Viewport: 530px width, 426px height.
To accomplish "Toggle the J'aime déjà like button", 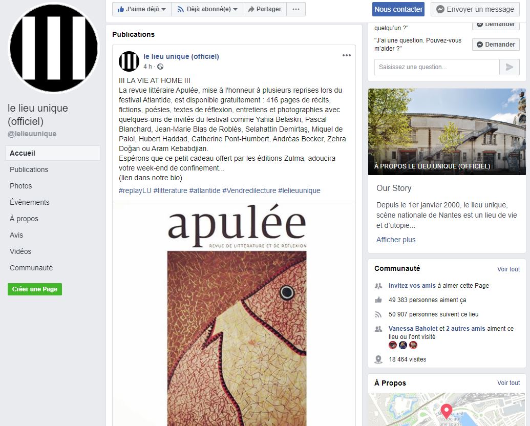I will [x=142, y=9].
